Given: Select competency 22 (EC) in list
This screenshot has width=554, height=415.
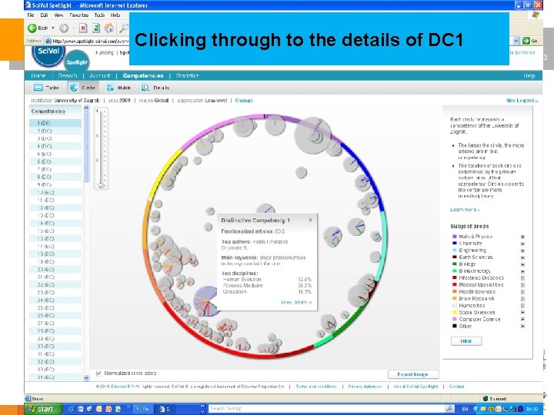Looking at the screenshot, I should click(x=55, y=285).
